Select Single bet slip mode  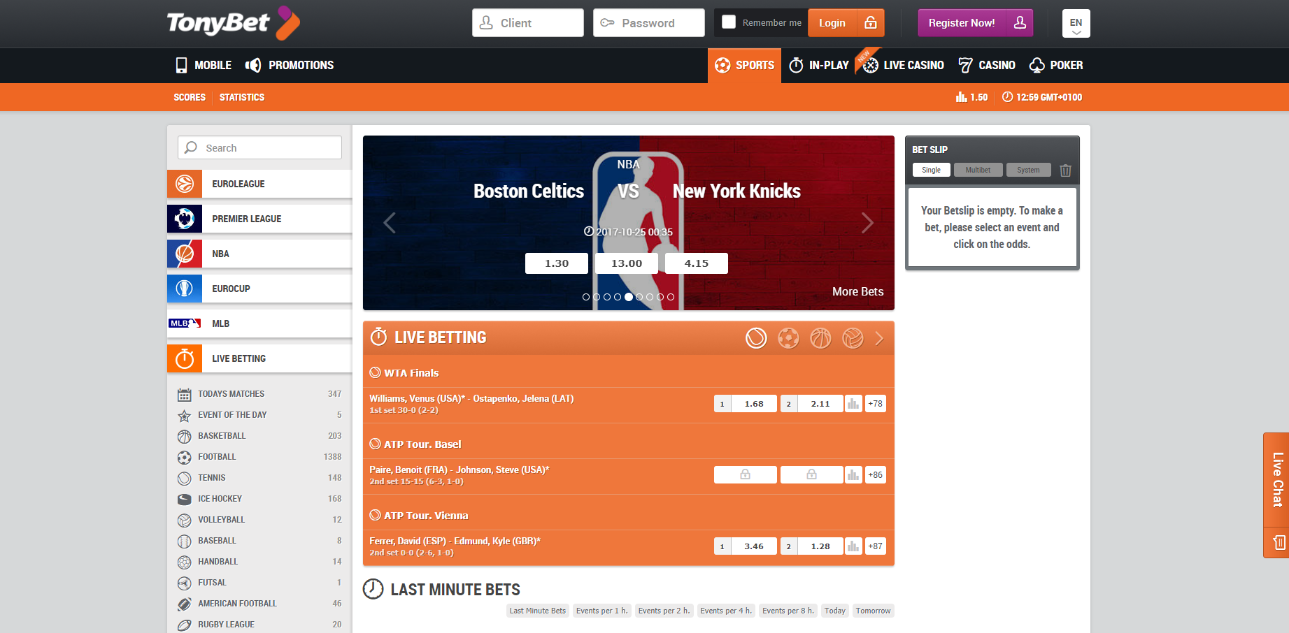(931, 170)
